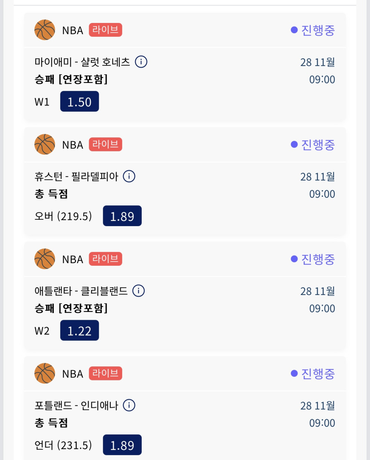Click info icon next to 휴스턴 - 필라델피아

click(x=129, y=176)
